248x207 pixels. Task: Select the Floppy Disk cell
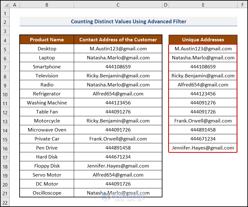[47, 166]
